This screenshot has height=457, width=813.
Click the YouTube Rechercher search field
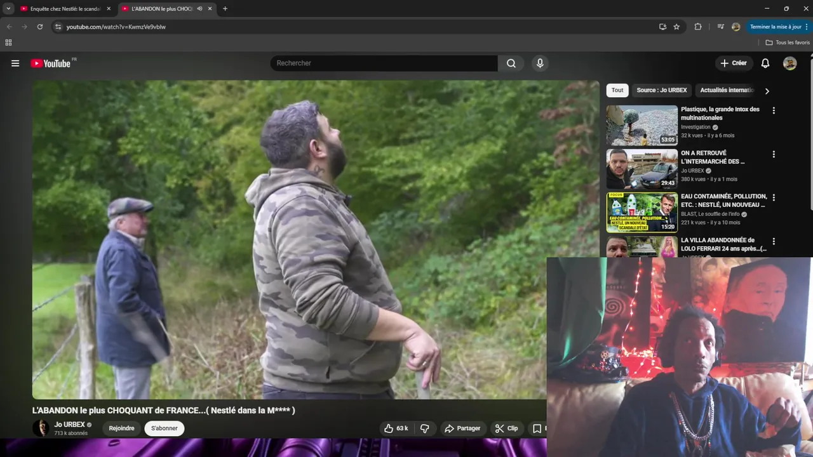[384, 63]
